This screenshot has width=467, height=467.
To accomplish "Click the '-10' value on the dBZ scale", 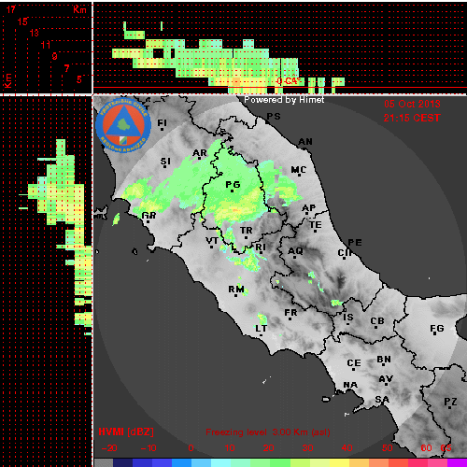I will (x=149, y=448).
